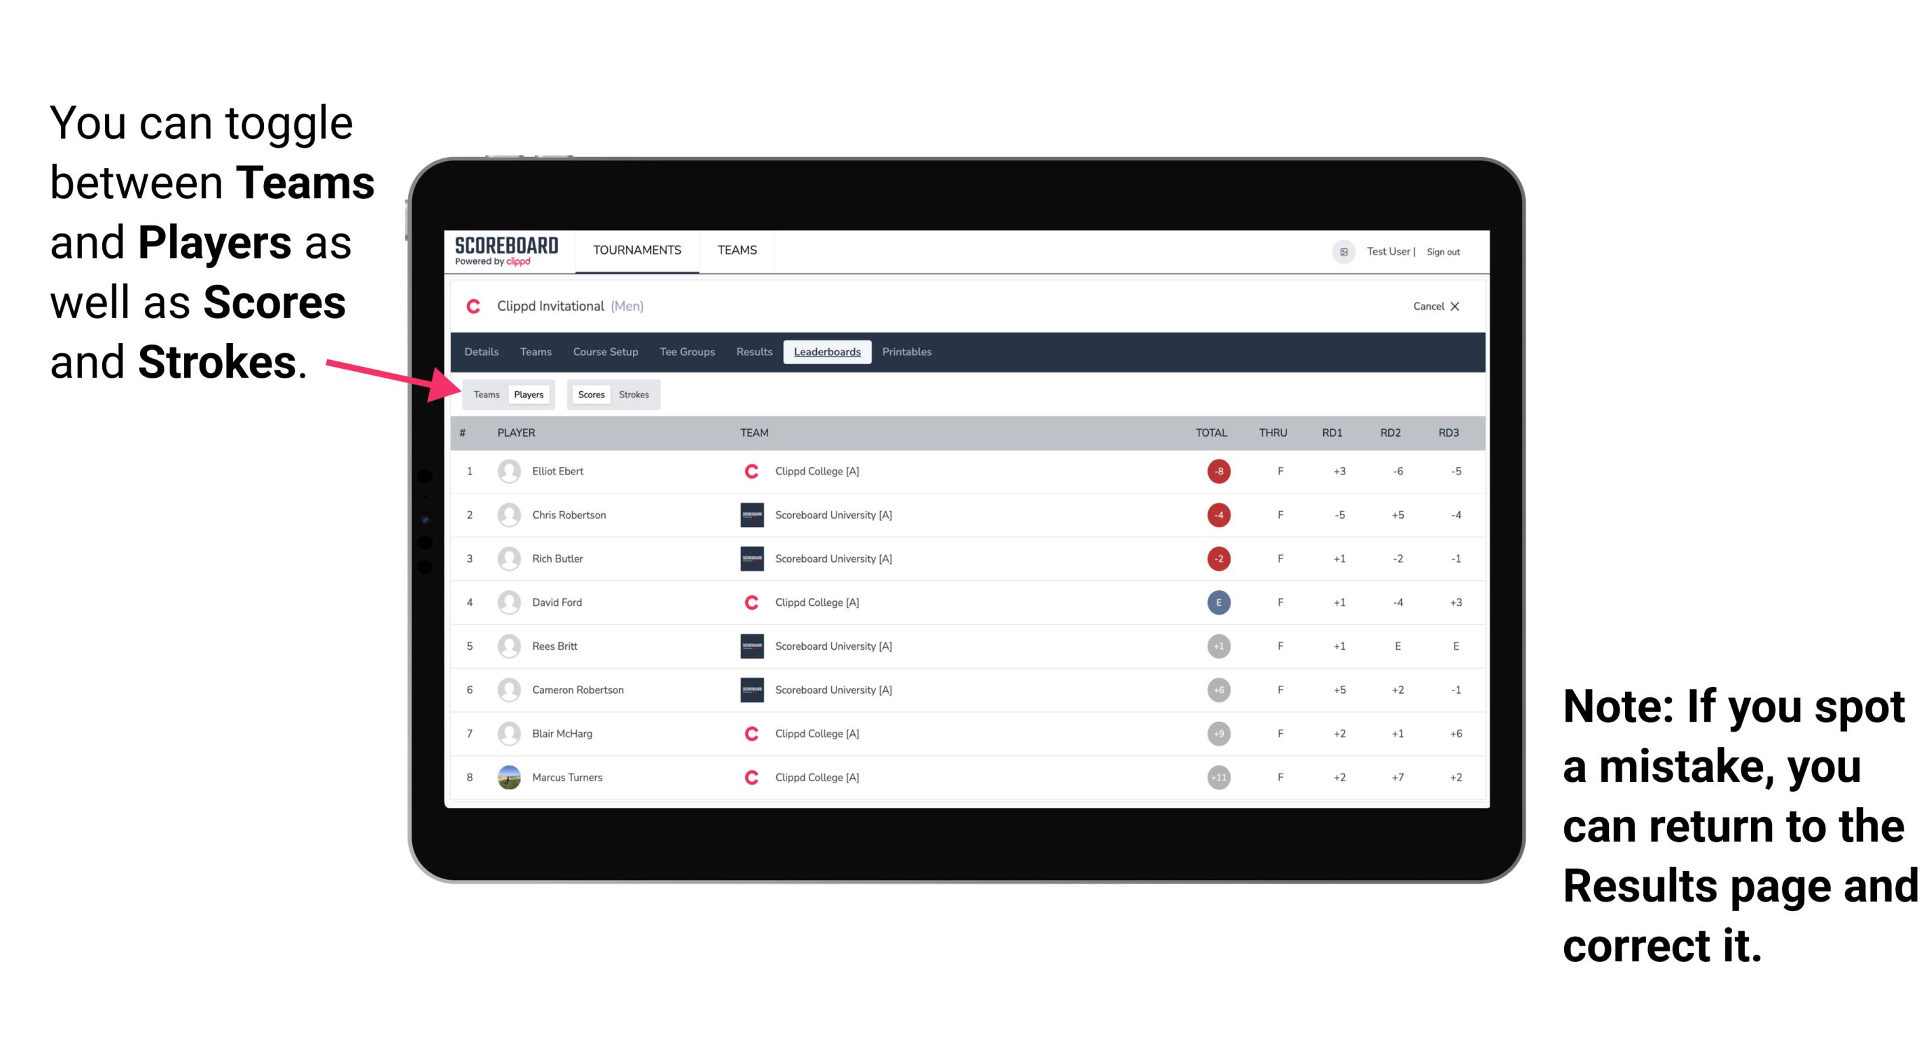
Task: Toggle to Strokes display mode
Action: click(x=636, y=394)
